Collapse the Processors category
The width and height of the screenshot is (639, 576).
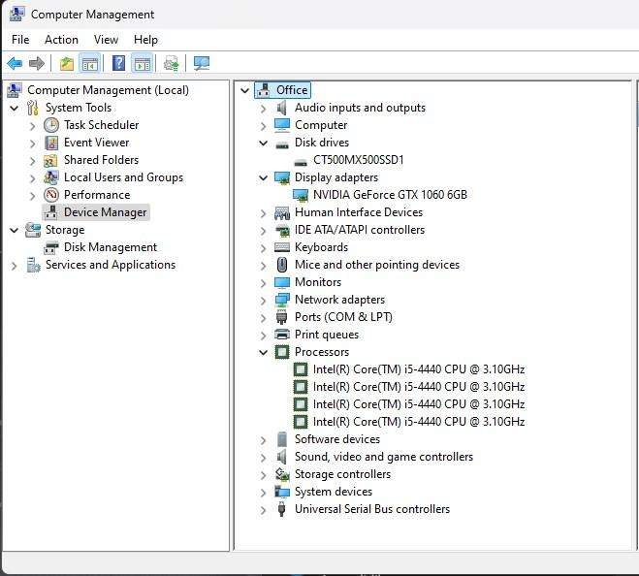(x=264, y=352)
